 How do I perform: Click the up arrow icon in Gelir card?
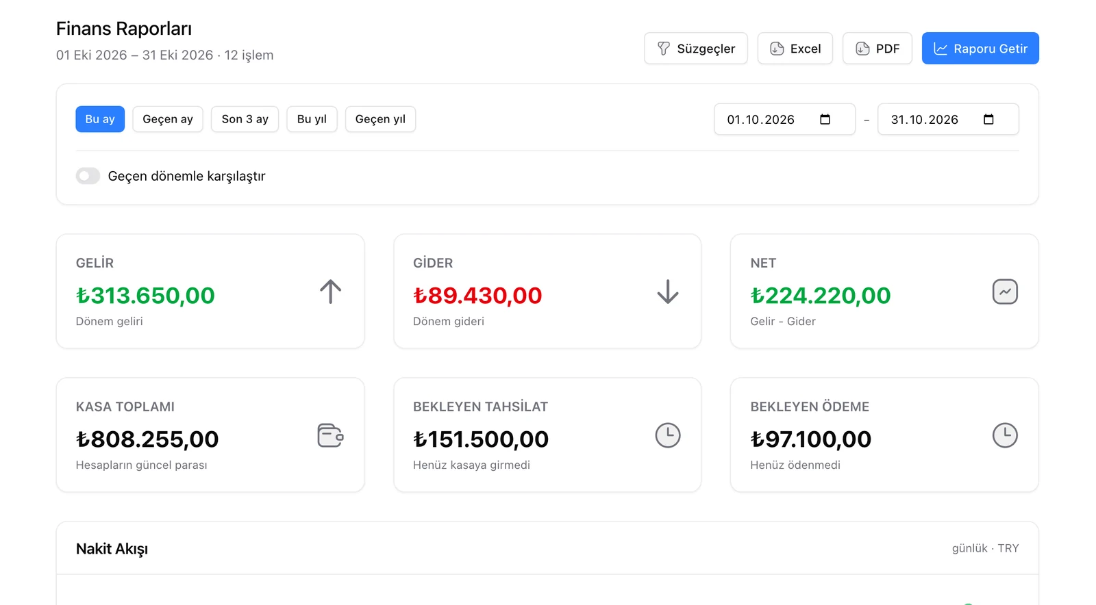tap(330, 292)
